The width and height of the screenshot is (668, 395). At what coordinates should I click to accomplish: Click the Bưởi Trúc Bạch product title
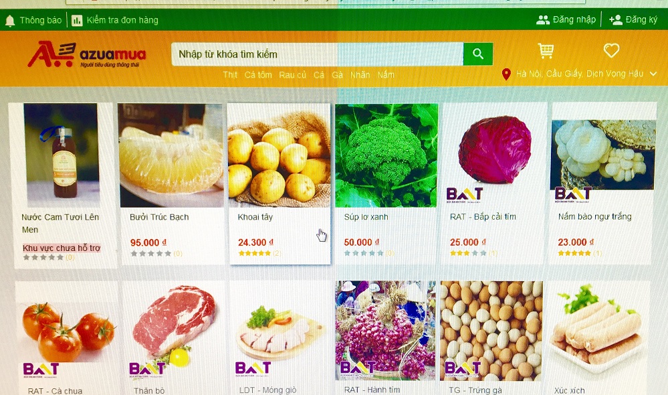(x=159, y=217)
